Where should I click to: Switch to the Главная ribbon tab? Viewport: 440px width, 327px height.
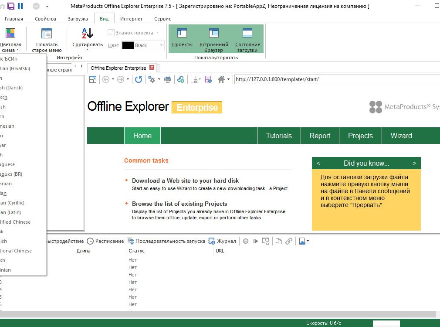14,19
